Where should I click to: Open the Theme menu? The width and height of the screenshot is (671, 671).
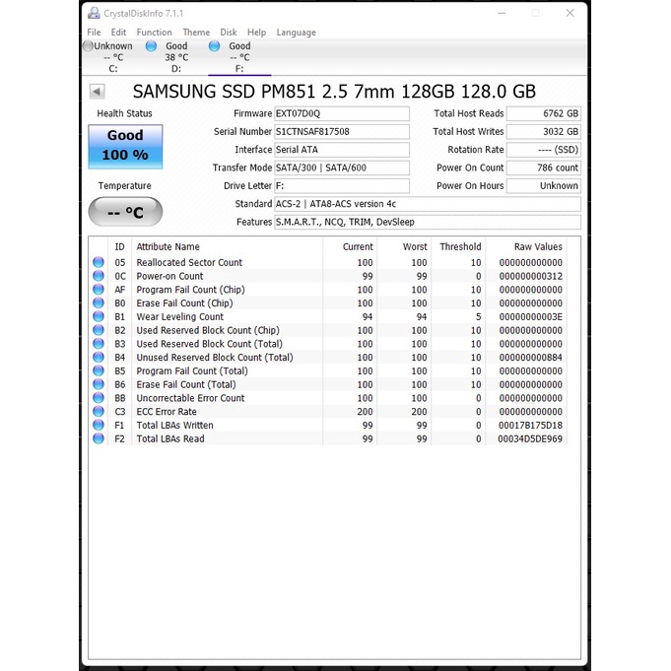(x=196, y=33)
